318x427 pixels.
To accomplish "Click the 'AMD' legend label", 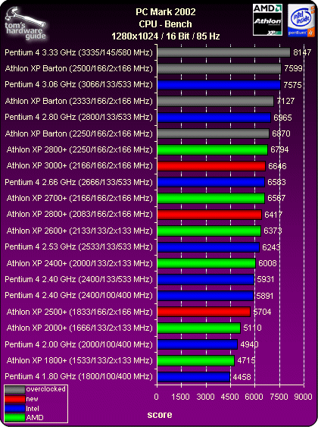I will point(35,417).
